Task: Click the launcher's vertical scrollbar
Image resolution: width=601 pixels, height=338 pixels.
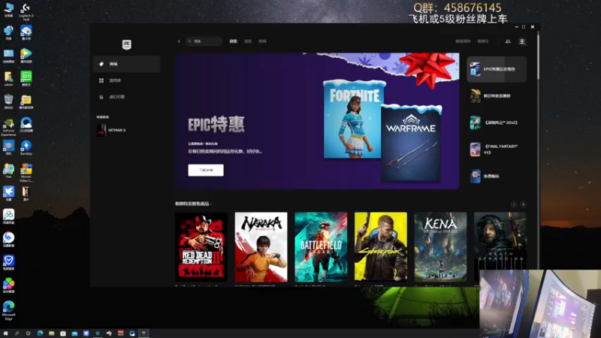Action: pyautogui.click(x=538, y=56)
